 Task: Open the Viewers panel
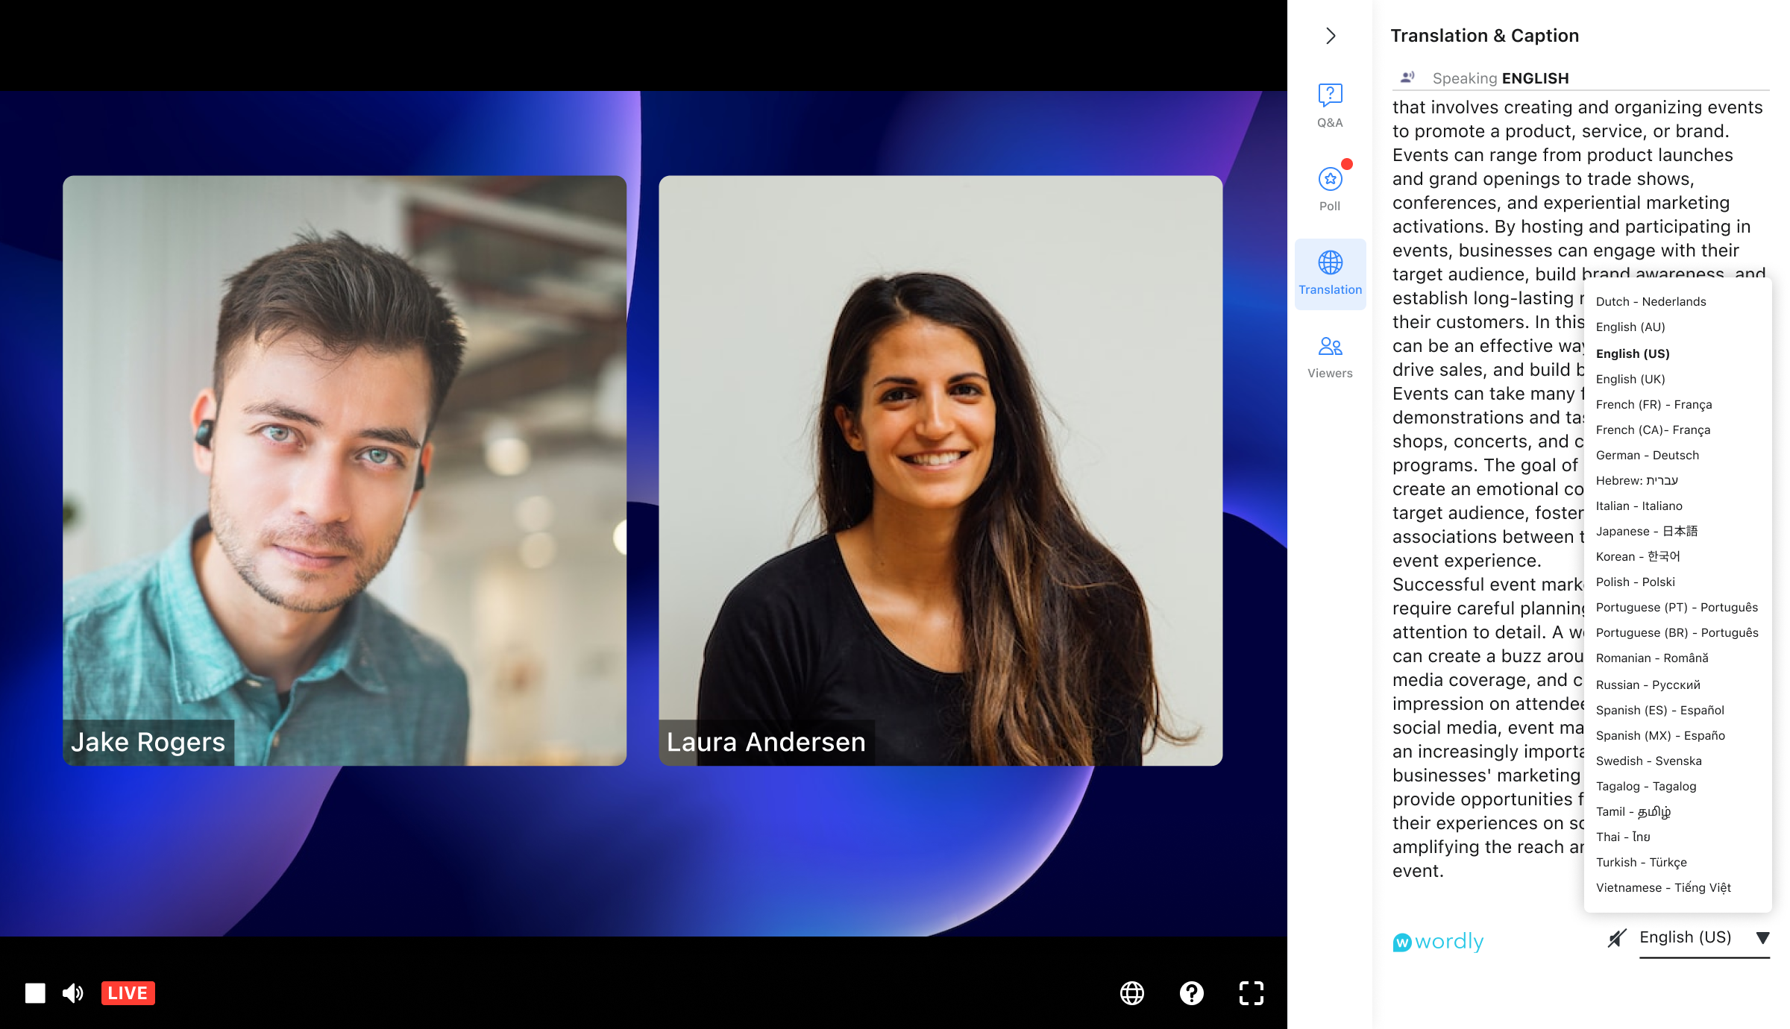[x=1330, y=357]
